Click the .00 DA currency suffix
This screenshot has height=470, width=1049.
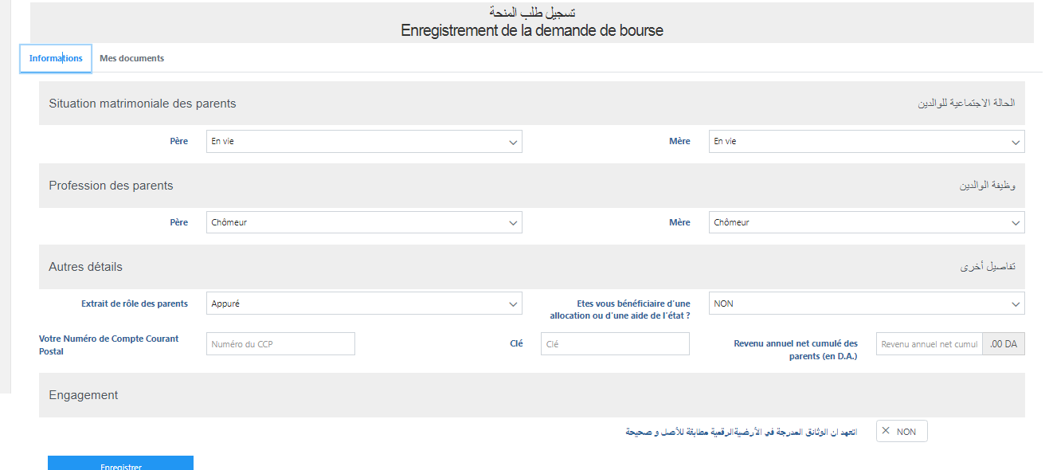point(1003,344)
